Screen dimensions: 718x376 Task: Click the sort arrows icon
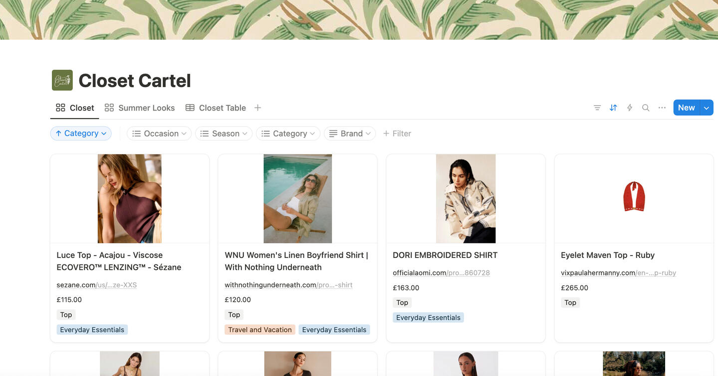point(613,108)
